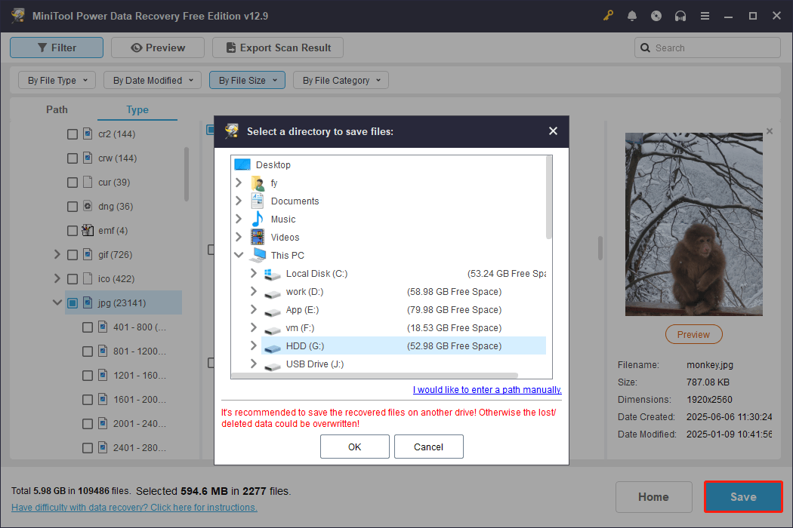Click the dng file type icon

tap(88, 206)
